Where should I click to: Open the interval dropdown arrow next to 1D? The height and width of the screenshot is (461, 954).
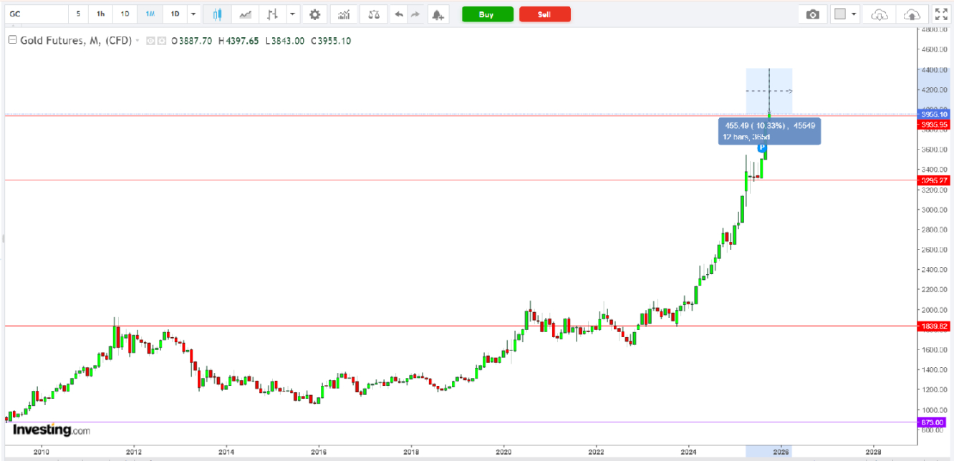coord(193,14)
